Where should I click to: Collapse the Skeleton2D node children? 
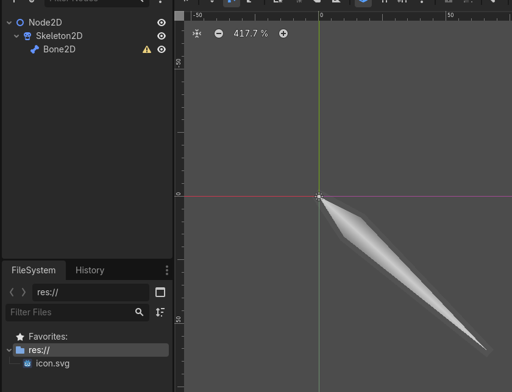pos(17,36)
